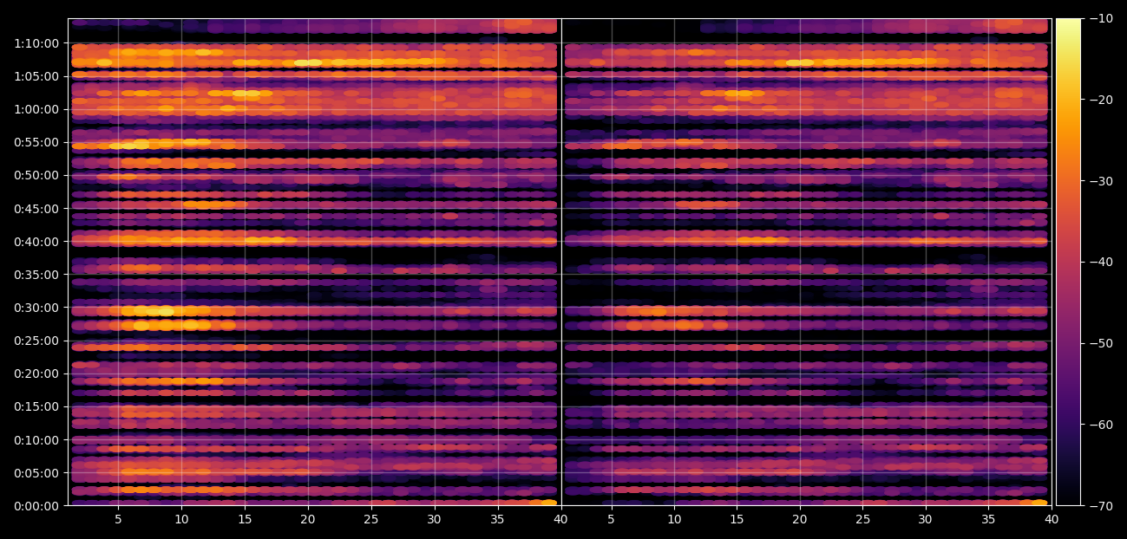Click label 40 between the two heatmaps
1127x539 pixels.
pos(560,520)
